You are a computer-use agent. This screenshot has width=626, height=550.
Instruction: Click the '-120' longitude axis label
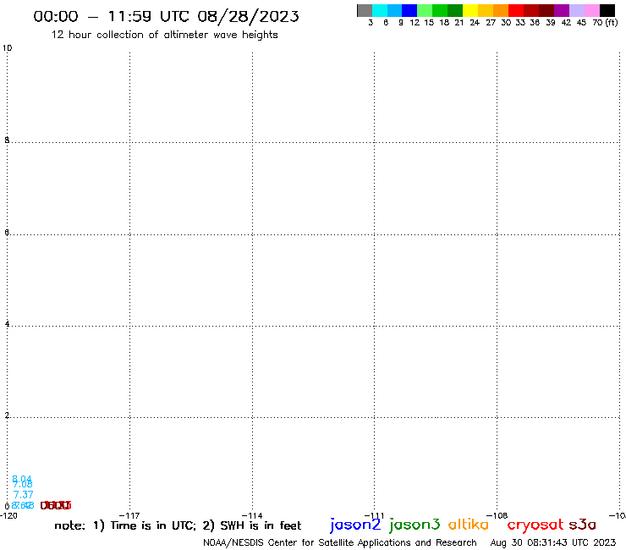[8, 516]
